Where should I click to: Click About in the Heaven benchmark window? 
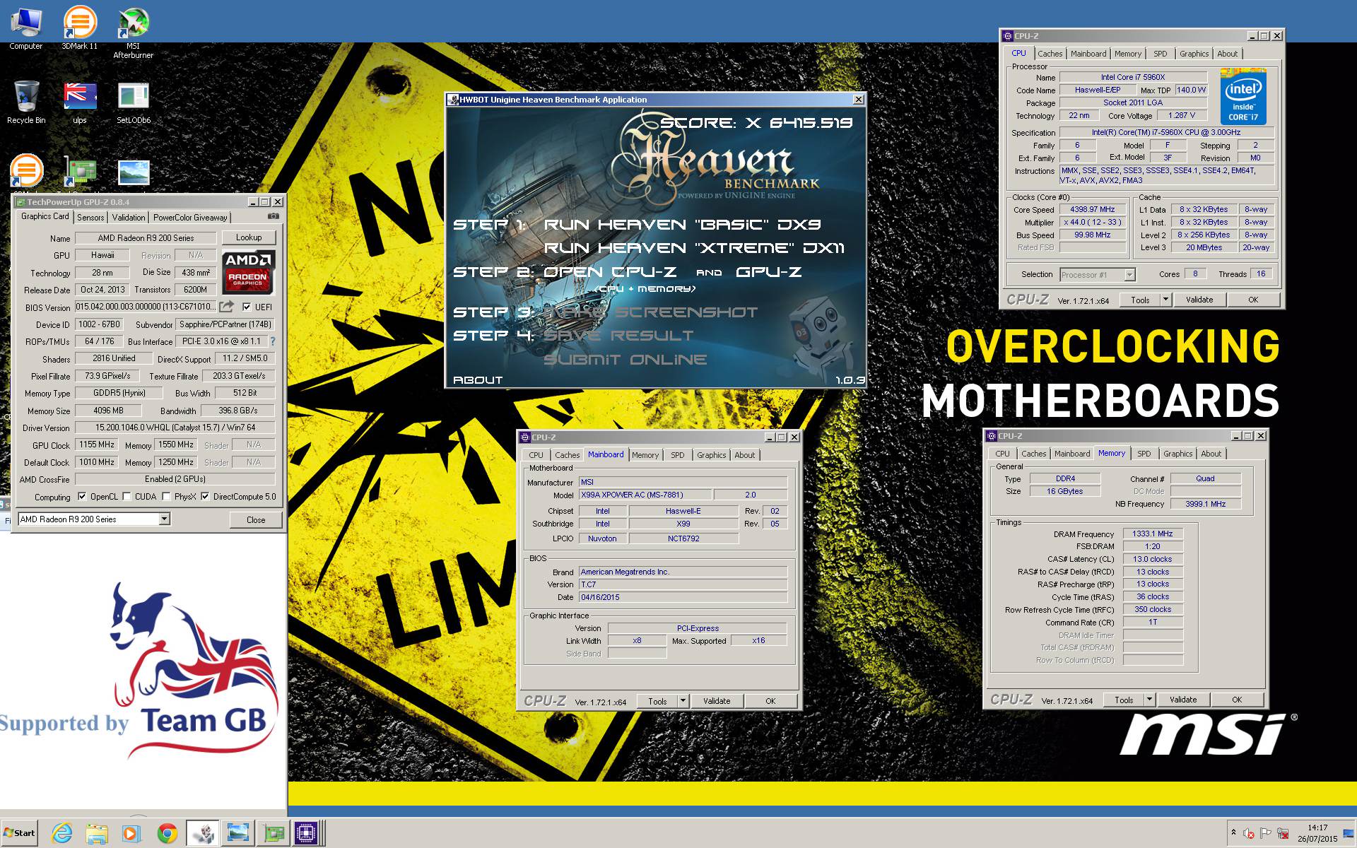478,380
